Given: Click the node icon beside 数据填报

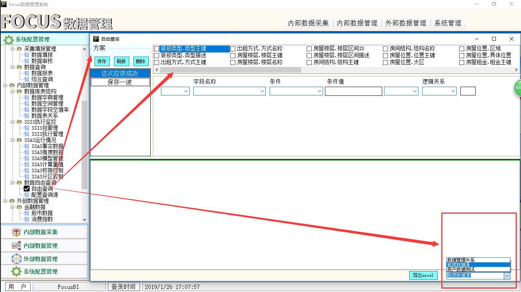Looking at the screenshot, I should click(26, 55).
